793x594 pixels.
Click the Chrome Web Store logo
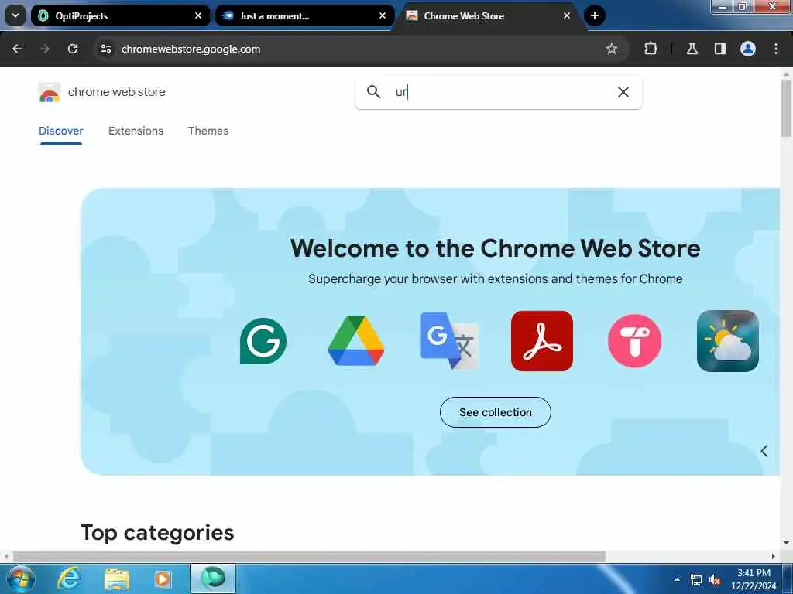49,93
